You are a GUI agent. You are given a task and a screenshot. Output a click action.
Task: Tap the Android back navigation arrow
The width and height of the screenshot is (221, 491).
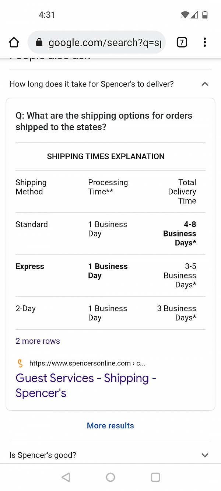tap(66, 477)
